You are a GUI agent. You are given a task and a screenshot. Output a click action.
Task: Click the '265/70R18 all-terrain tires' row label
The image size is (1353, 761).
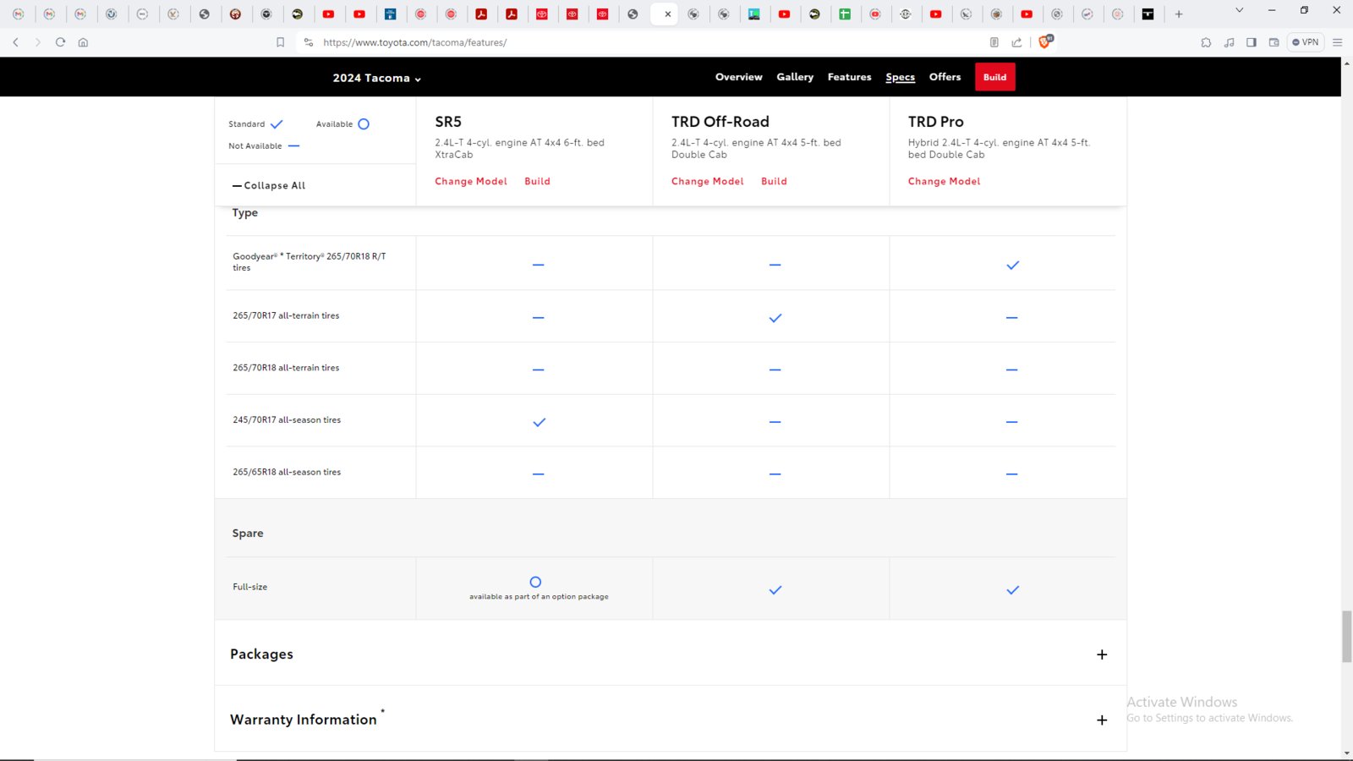(286, 368)
